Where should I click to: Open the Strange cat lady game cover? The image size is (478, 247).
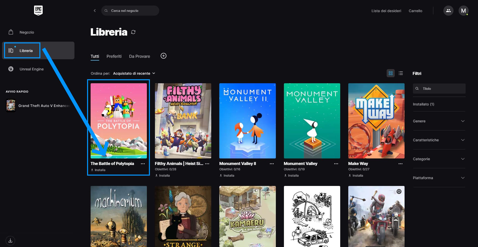pyautogui.click(x=183, y=216)
